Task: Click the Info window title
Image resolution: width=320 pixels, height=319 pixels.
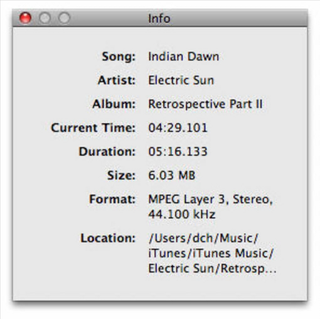Action: pyautogui.click(x=159, y=19)
